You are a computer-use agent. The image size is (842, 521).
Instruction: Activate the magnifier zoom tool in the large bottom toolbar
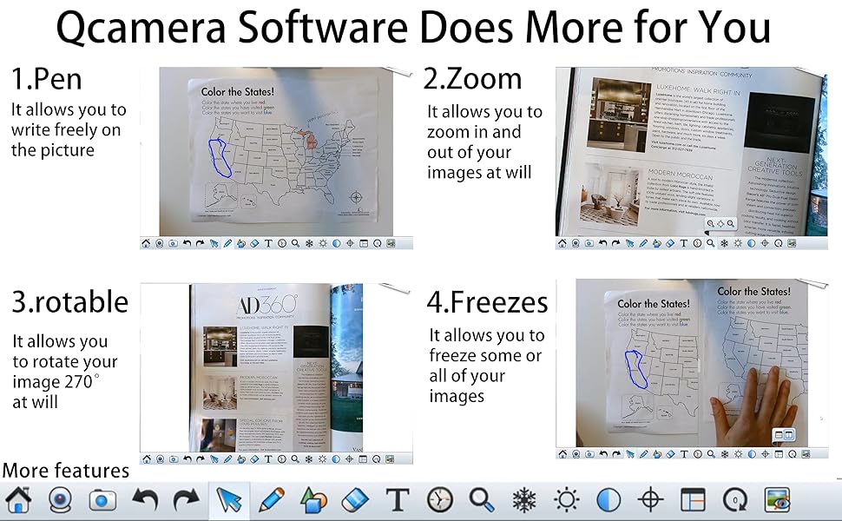click(482, 499)
